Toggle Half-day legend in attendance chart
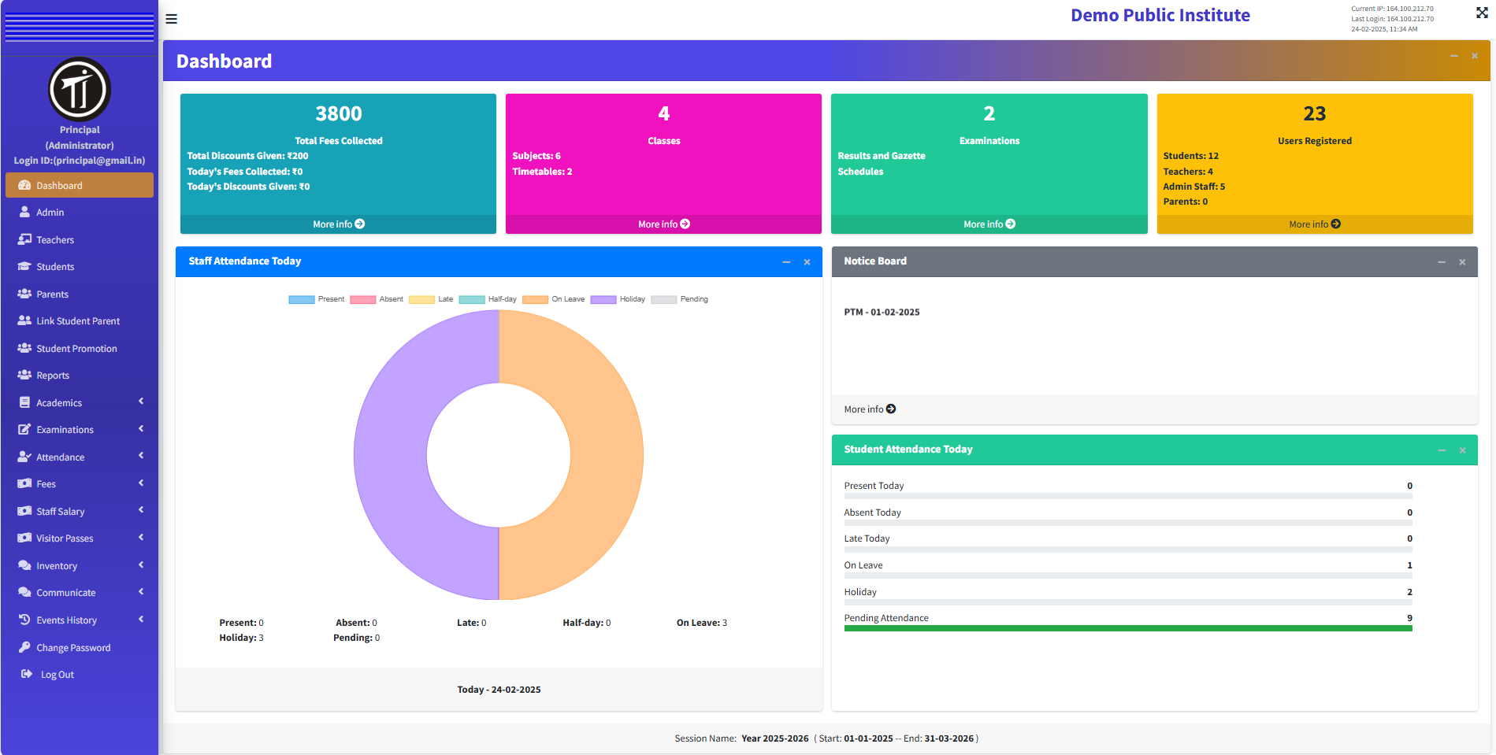 pos(488,299)
